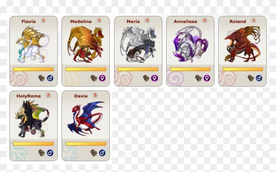Viewport: 276px width, 172px height.
Task: Click Anneliese's purple dragon portrait
Action: [x=191, y=44]
